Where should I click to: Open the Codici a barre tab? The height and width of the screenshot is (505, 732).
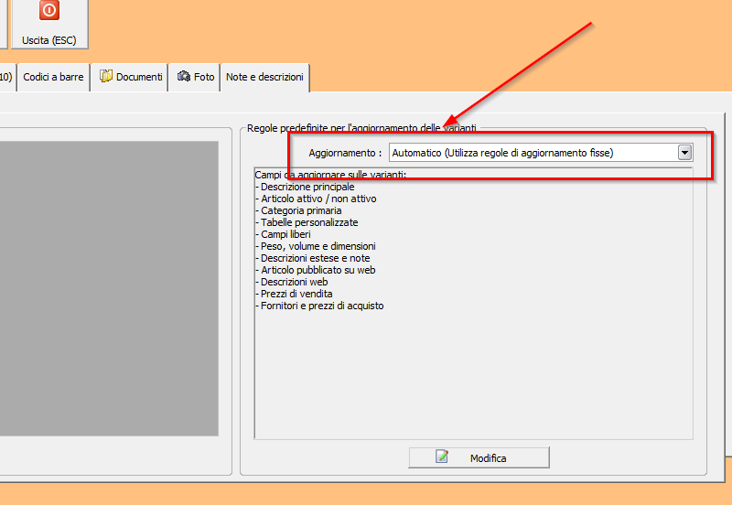(53, 77)
